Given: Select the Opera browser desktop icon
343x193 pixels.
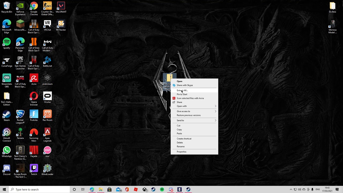Looking at the screenshot, I should (34, 99).
